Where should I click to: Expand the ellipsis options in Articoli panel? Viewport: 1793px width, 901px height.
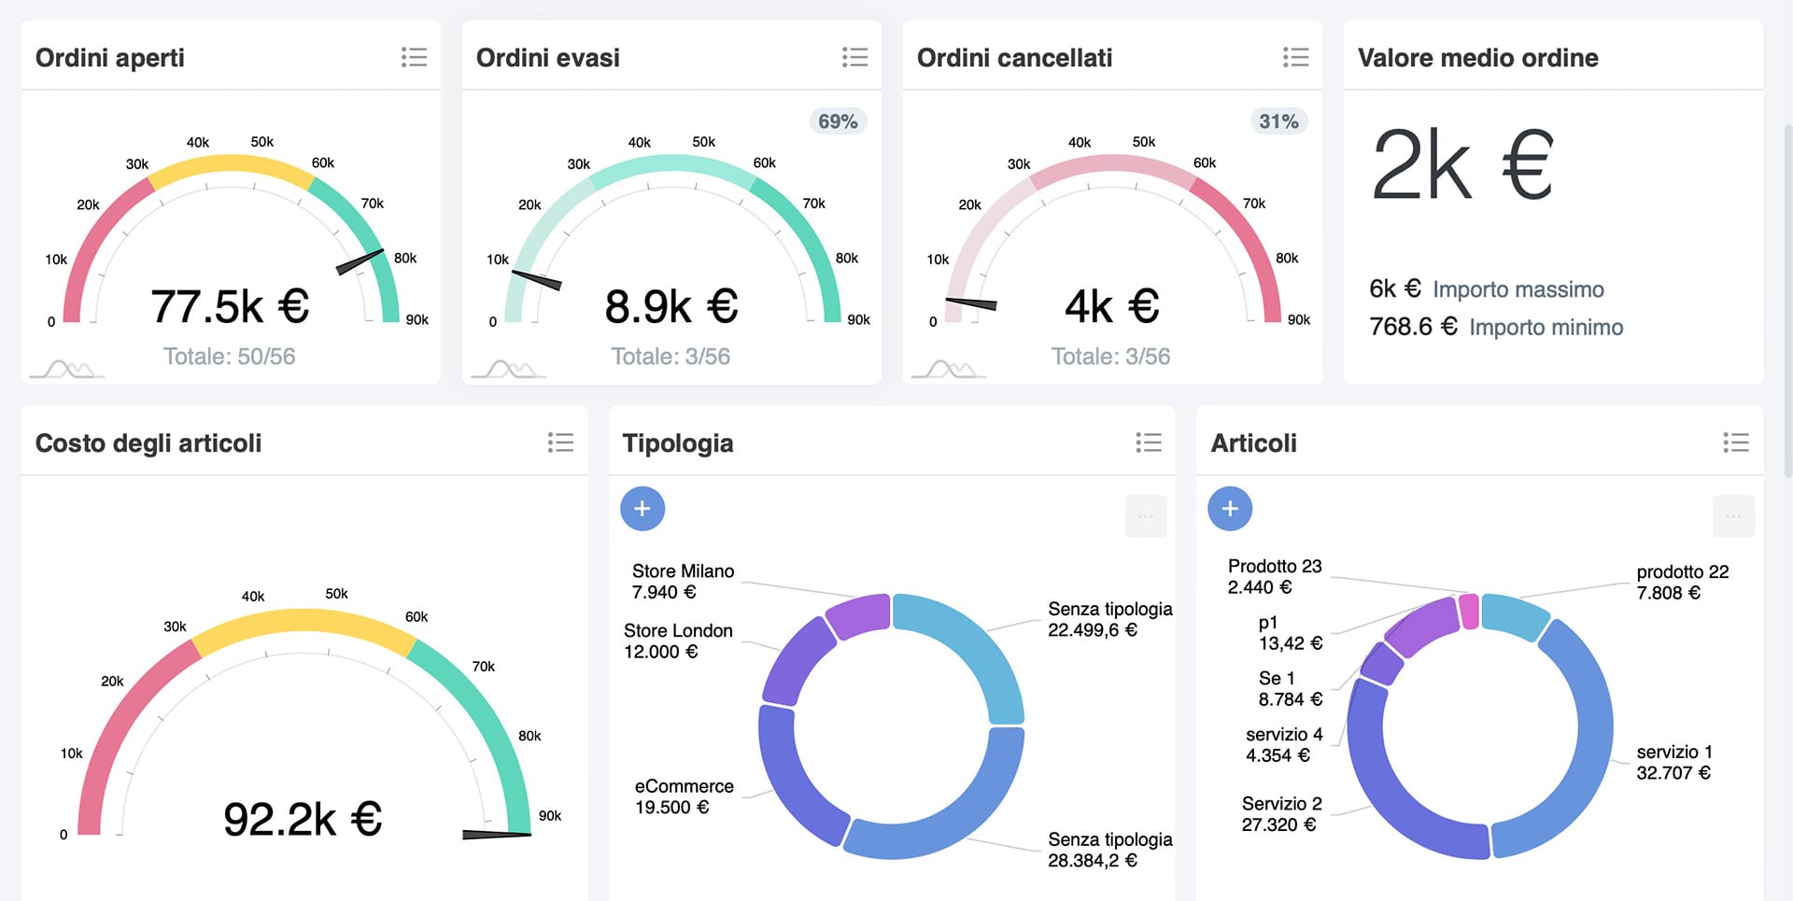pos(1733,516)
